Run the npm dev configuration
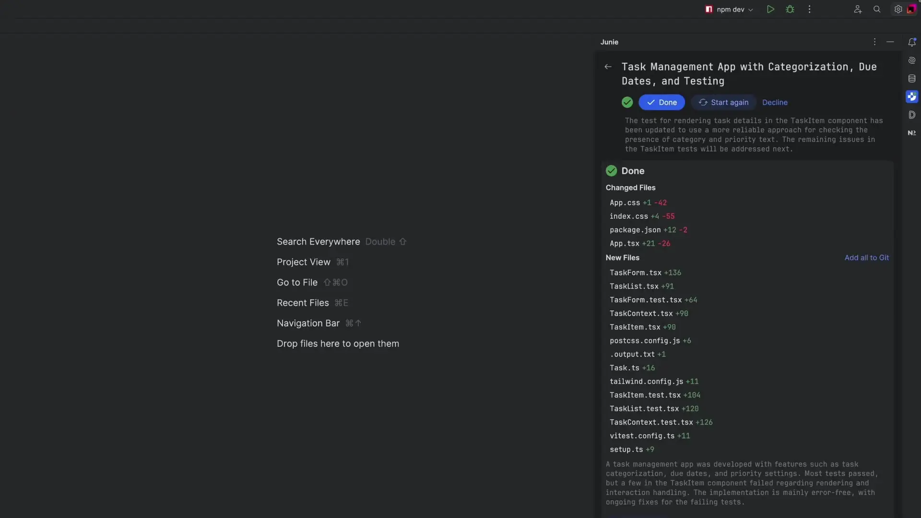Screen dimensions: 921x518 coord(770,9)
